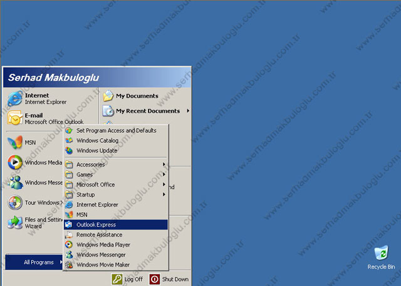This screenshot has width=401, height=286.
Task: Click the Games folder icon
Action: click(69, 175)
